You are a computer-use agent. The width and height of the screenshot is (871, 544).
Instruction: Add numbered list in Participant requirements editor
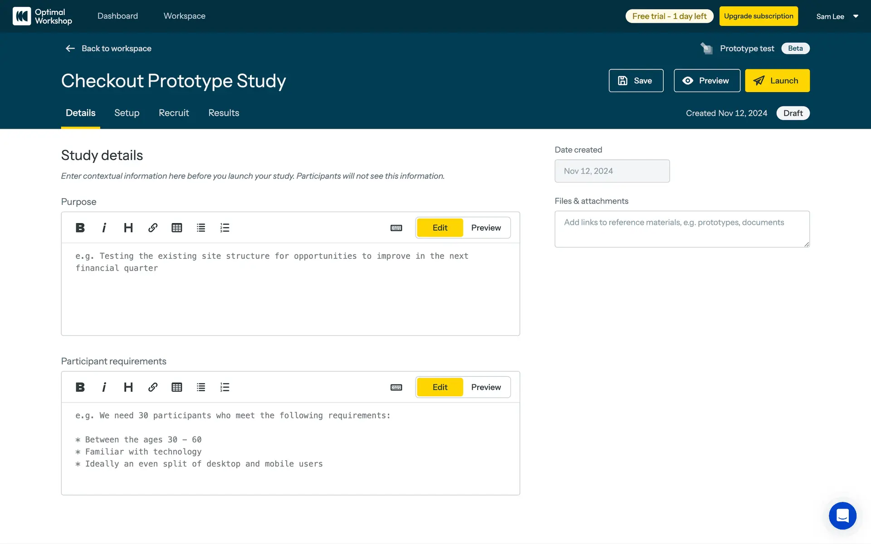point(225,387)
